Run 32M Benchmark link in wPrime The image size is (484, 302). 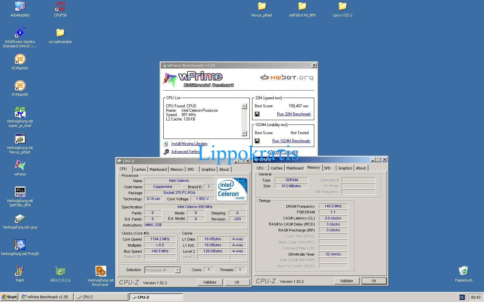pos(294,114)
